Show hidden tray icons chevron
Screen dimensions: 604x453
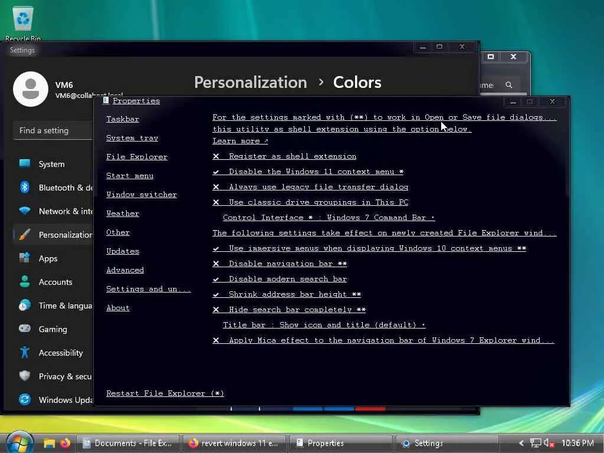(521, 444)
